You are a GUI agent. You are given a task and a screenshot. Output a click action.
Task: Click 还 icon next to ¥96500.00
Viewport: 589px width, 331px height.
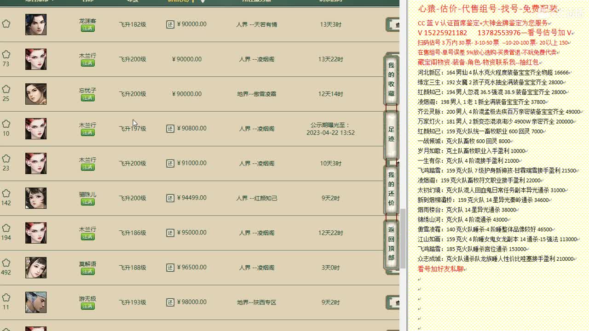(170, 268)
